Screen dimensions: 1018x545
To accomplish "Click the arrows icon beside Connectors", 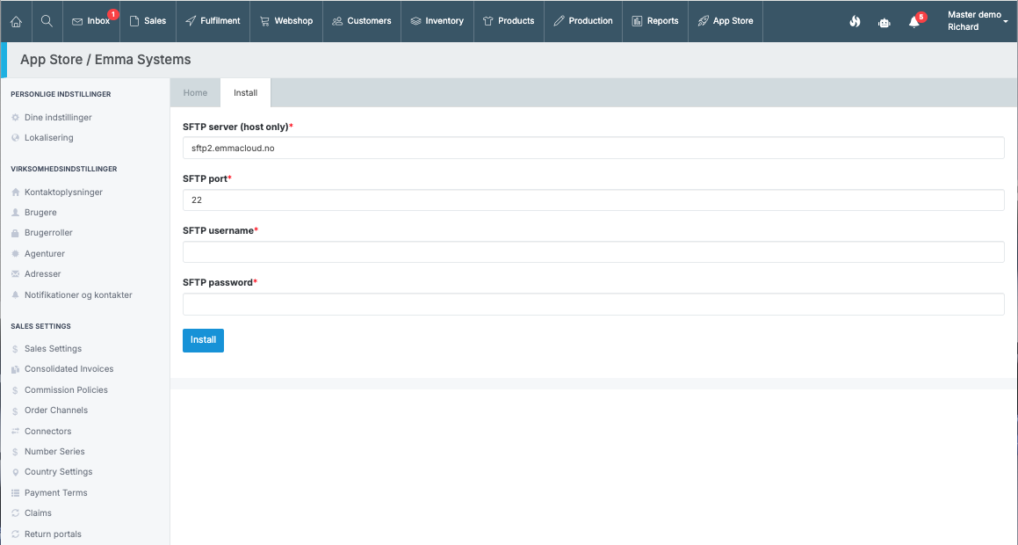I will (x=16, y=432).
